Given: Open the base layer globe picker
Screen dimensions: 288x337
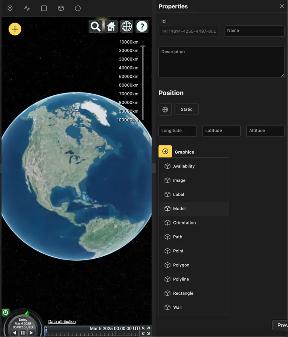Looking at the screenshot, I should 126,27.
